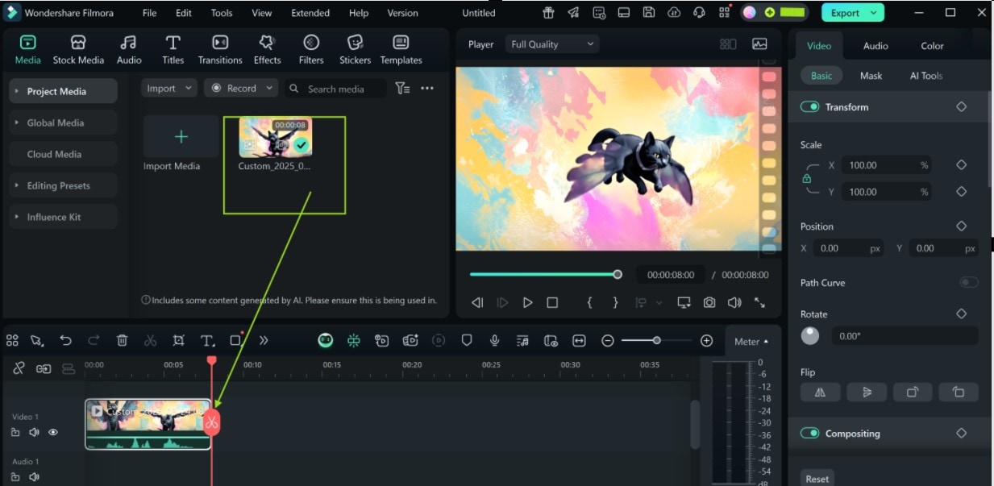The height and width of the screenshot is (486, 994).
Task: Click the voiceover microphone icon
Action: [495, 341]
